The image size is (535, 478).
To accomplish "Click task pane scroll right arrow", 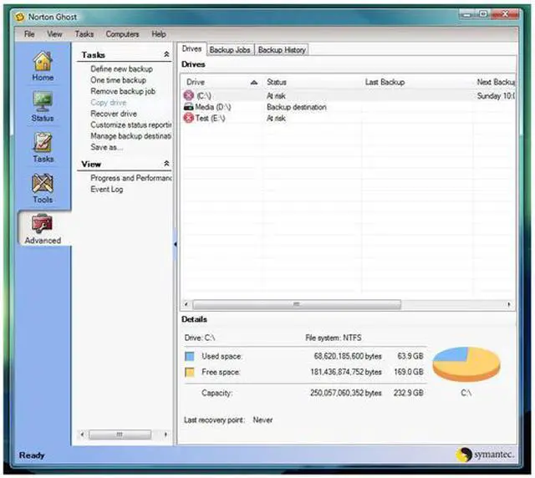I will pos(166,435).
